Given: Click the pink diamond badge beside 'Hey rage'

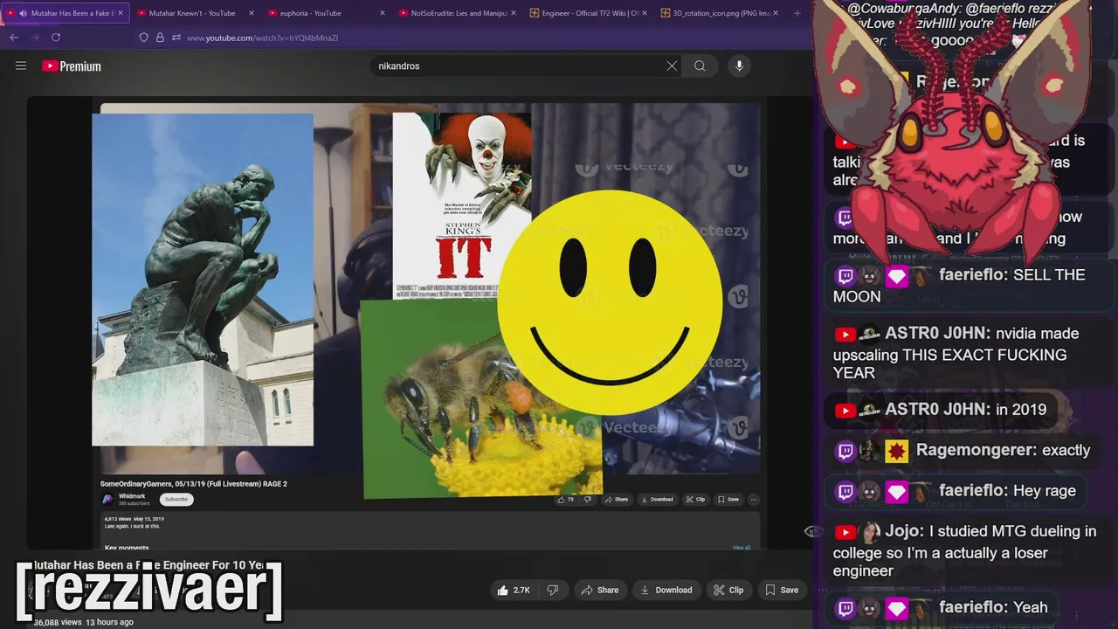Looking at the screenshot, I should tap(897, 492).
